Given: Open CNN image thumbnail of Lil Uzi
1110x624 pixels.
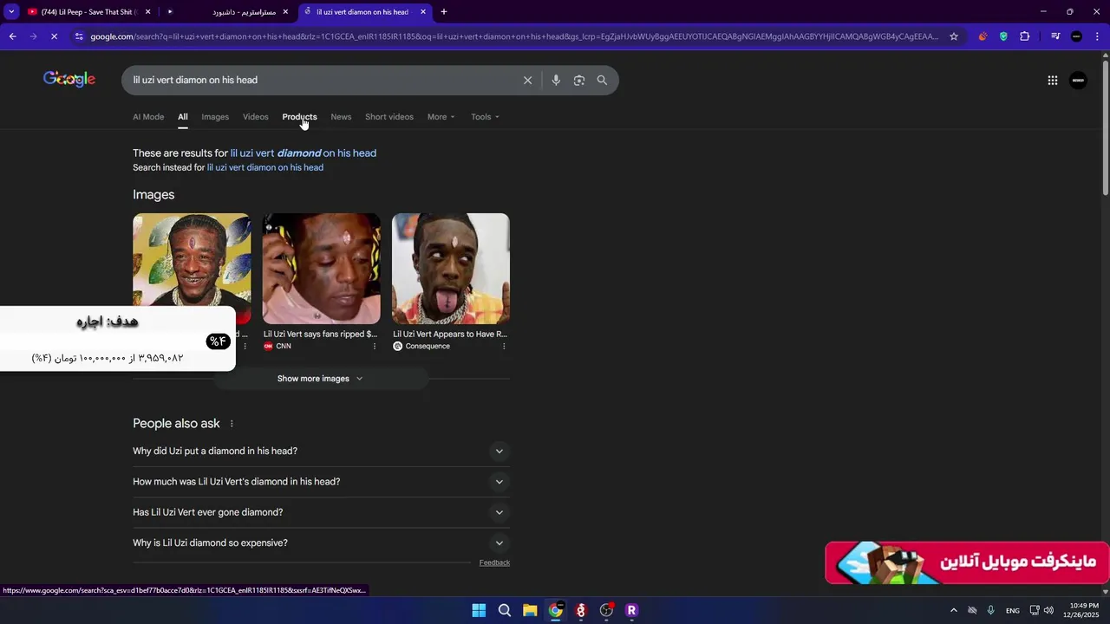Looking at the screenshot, I should (322, 269).
